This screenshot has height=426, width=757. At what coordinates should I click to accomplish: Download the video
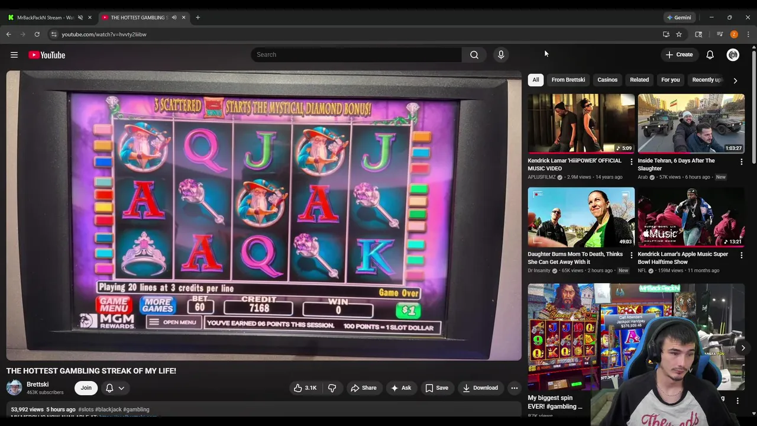[480, 388]
